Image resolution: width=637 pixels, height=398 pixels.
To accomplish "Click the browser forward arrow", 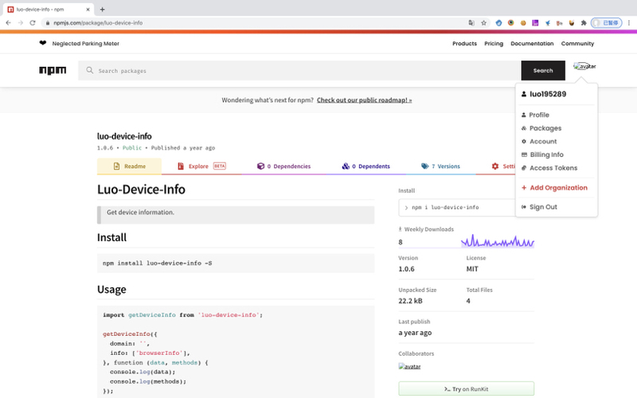I will coord(21,23).
